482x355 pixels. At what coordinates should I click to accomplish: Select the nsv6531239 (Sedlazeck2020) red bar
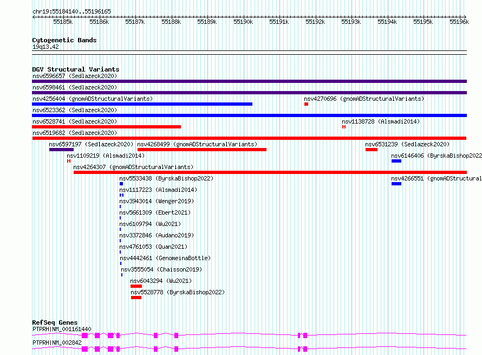[372, 150]
